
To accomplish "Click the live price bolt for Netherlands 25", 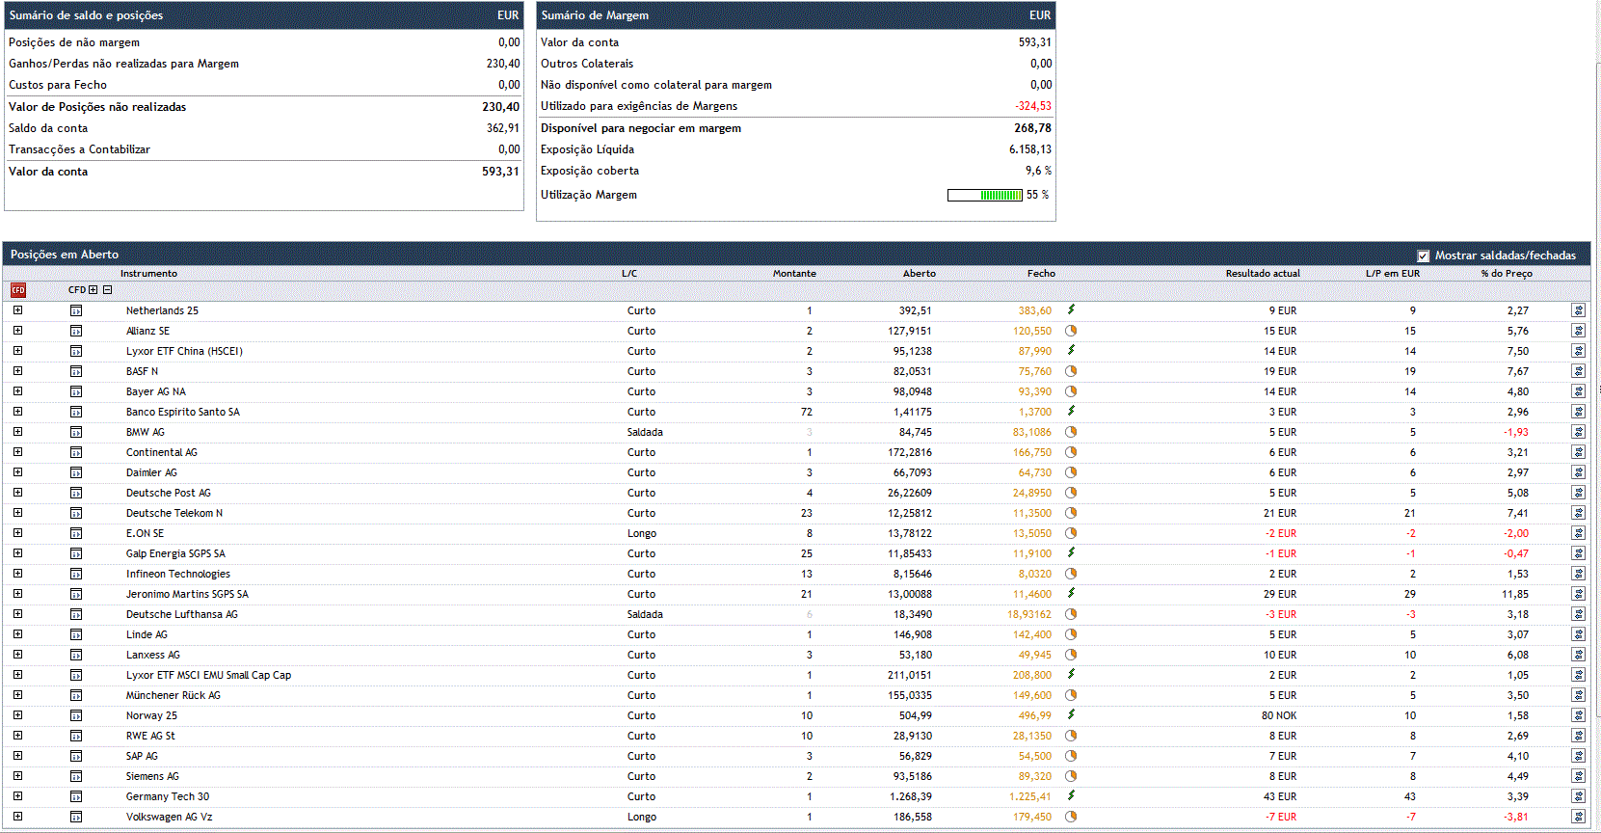I will point(1071,309).
